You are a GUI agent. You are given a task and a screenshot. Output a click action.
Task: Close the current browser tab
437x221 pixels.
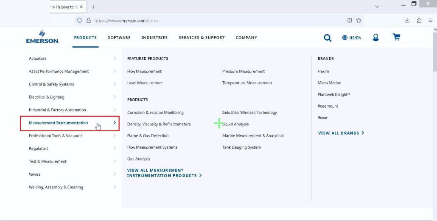click(x=81, y=7)
